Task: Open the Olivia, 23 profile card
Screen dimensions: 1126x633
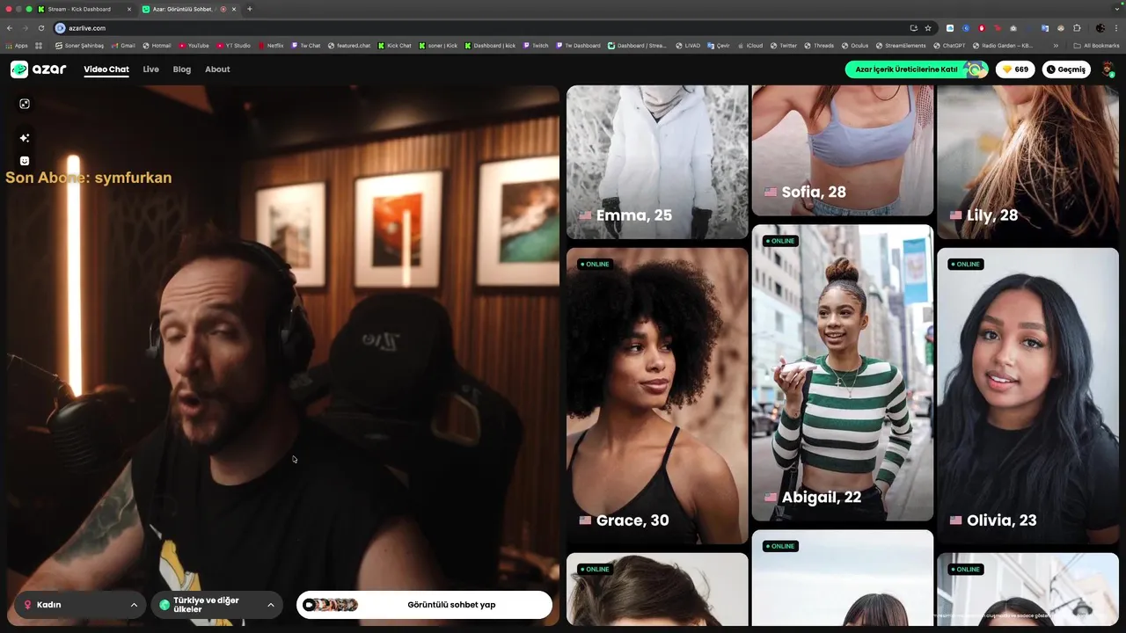Action: click(1027, 396)
